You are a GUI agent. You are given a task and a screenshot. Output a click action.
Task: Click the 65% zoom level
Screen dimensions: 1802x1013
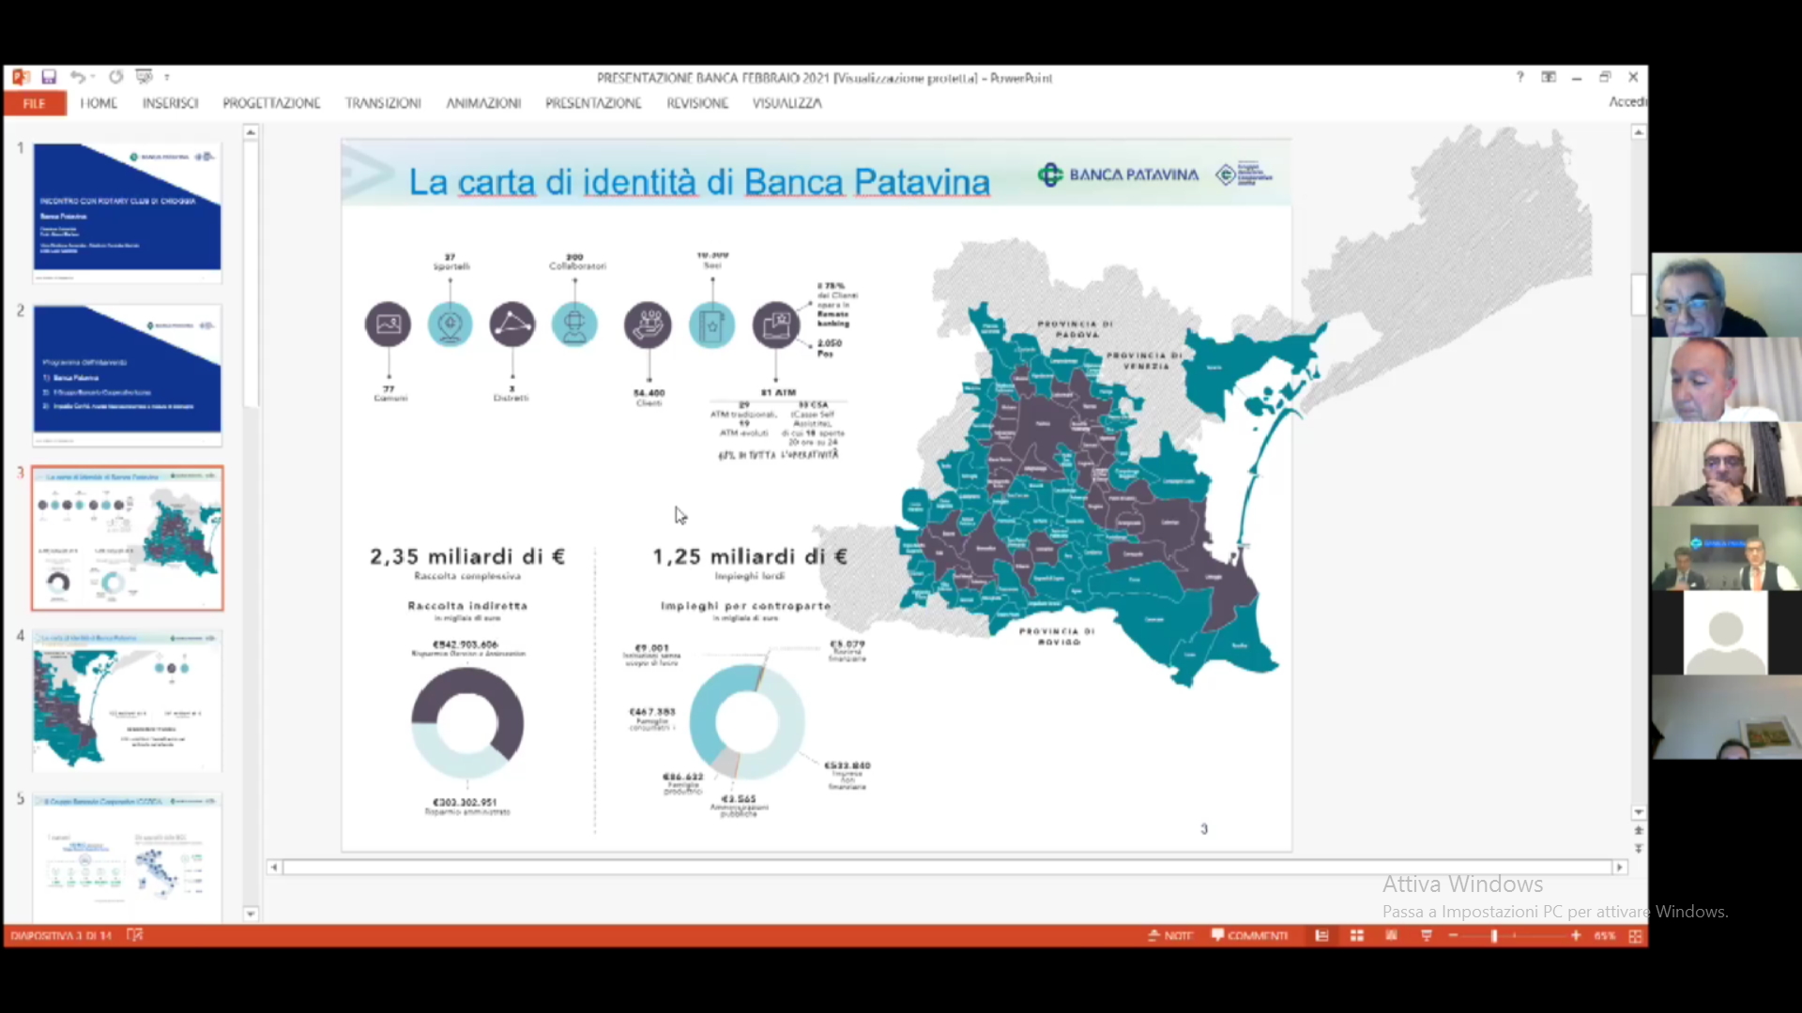[x=1605, y=936]
